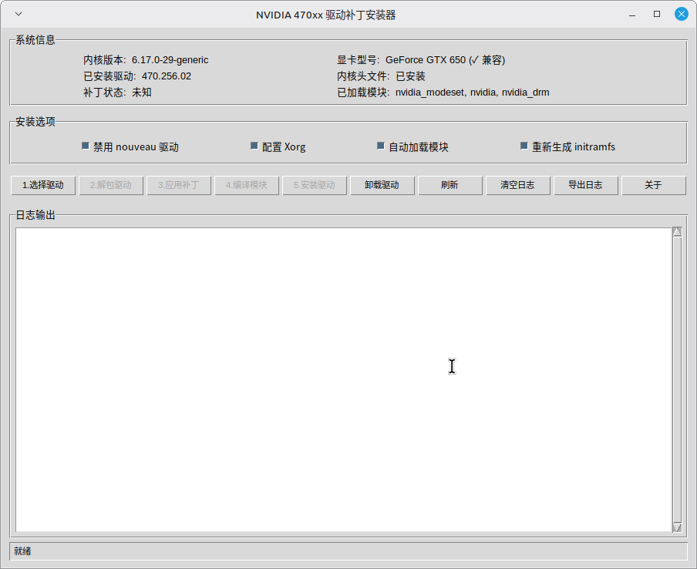697x569 pixels.
Task: Click the log scrollbar down arrow
Action: coord(677,527)
